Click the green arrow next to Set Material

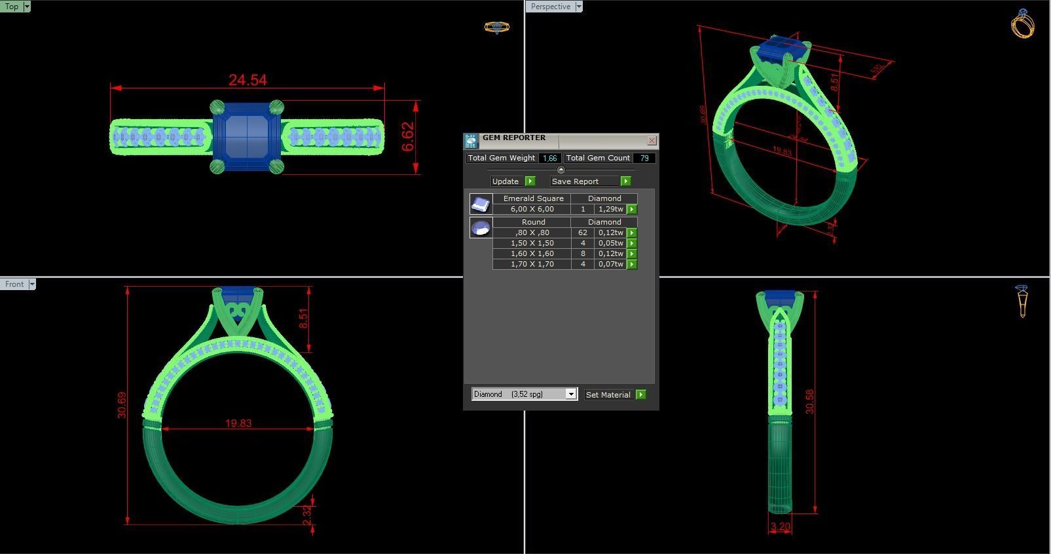click(640, 395)
